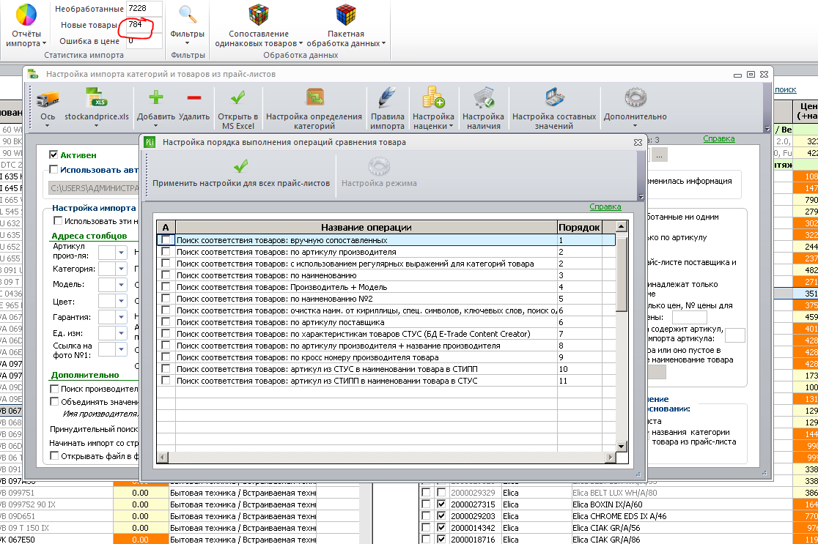Toggle the Использовать эти н checkbox
The image size is (818, 544).
tap(58, 221)
